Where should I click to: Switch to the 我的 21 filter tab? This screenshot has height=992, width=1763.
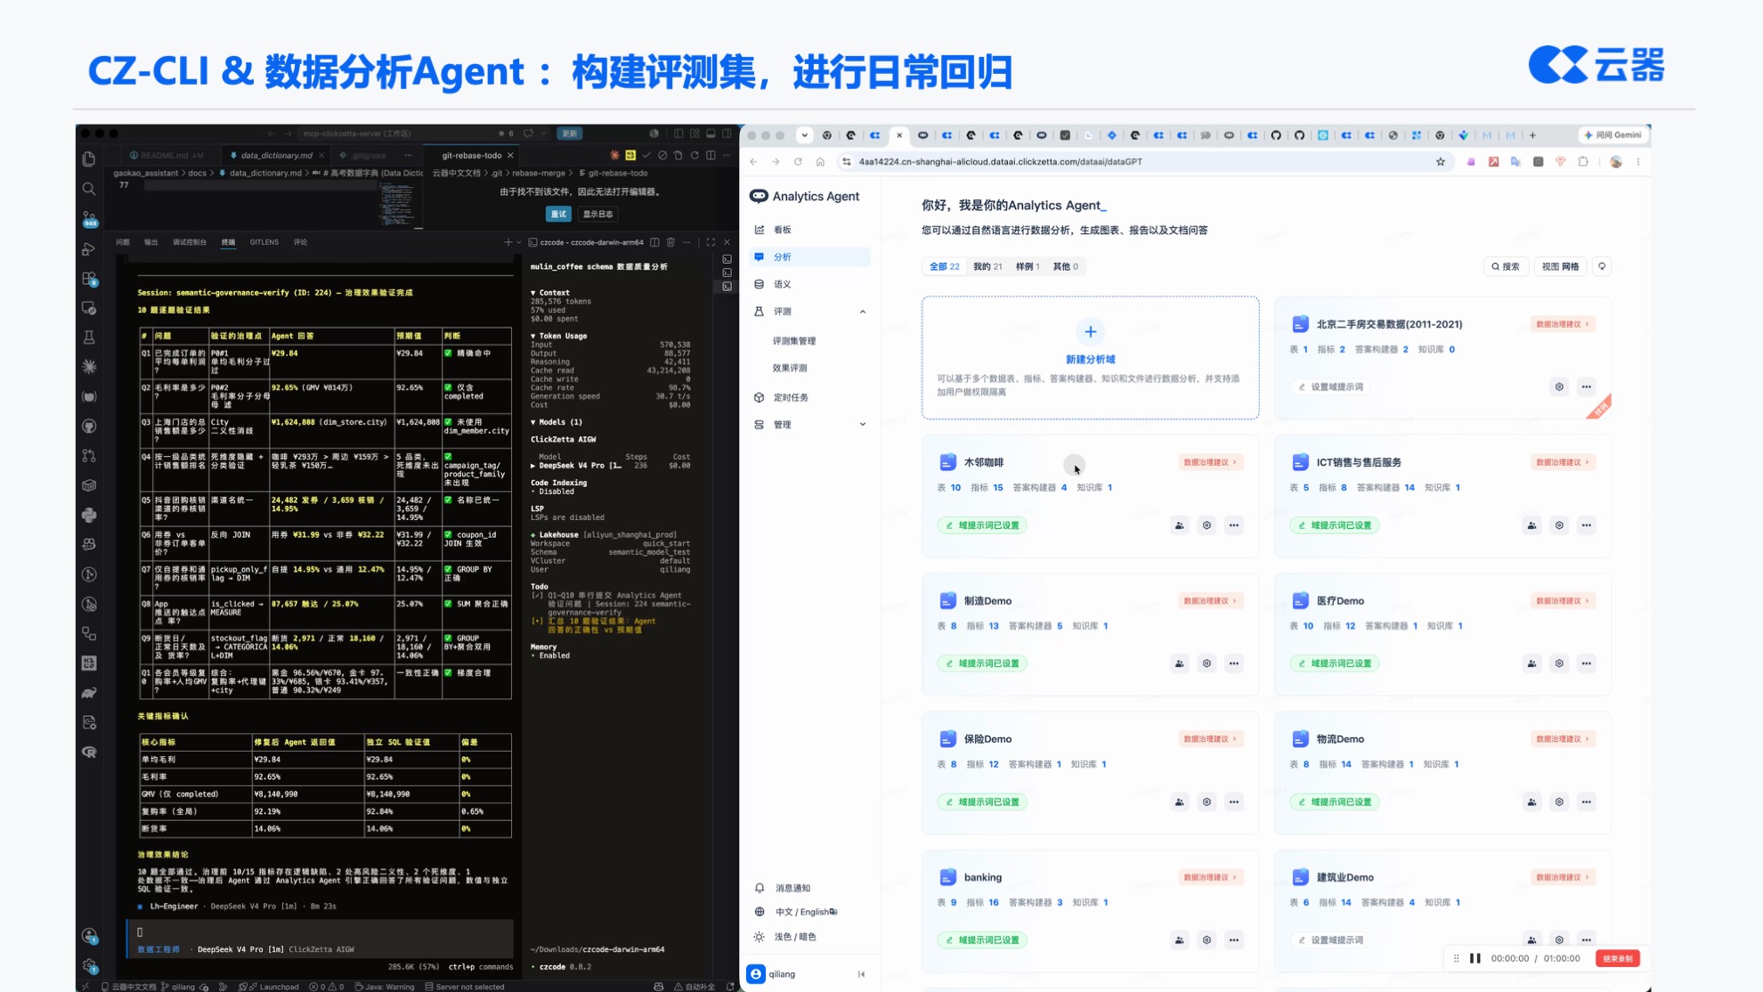[x=987, y=266]
